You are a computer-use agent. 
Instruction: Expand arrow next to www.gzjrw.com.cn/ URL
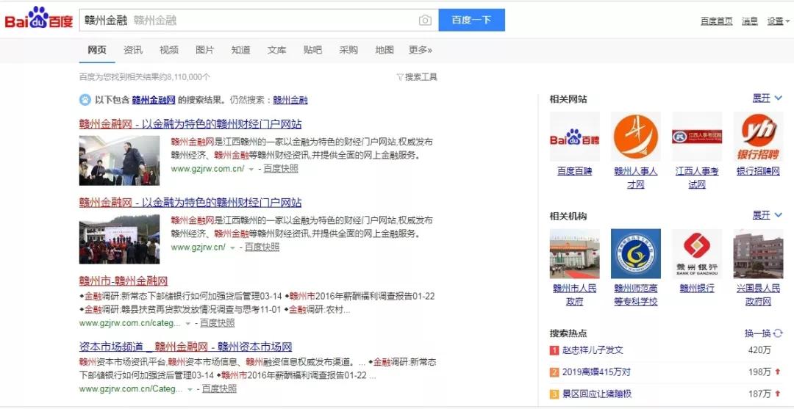(251, 169)
